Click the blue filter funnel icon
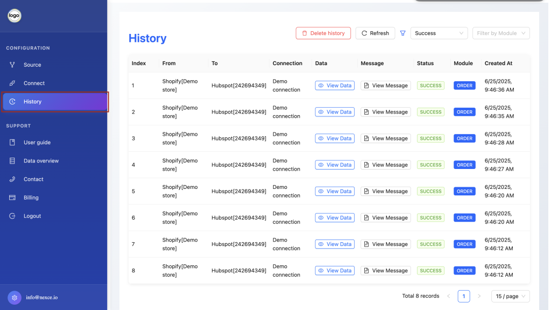The image size is (551, 310). coord(402,33)
